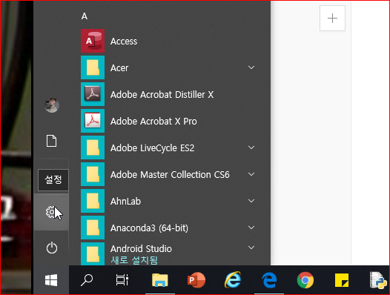Select Android Studio label
390x295 pixels.
tap(141, 248)
